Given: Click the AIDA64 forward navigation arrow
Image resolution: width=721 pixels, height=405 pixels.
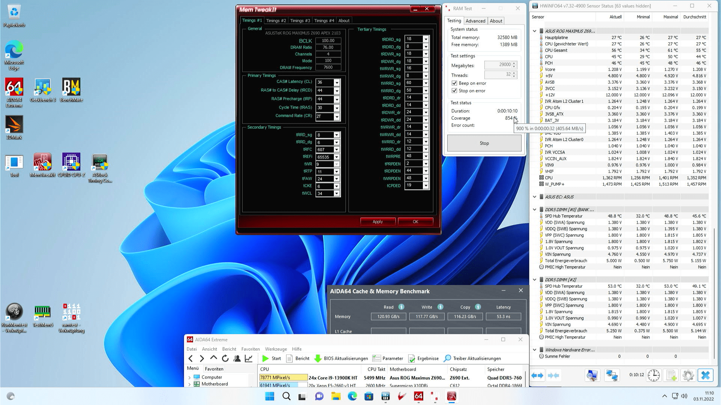Looking at the screenshot, I should [202, 358].
